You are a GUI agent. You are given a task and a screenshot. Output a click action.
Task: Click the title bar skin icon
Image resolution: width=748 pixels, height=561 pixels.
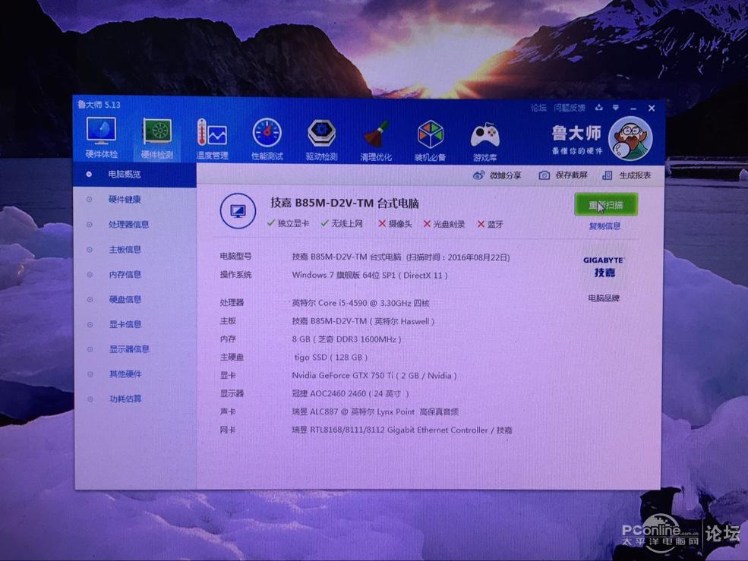(x=599, y=108)
